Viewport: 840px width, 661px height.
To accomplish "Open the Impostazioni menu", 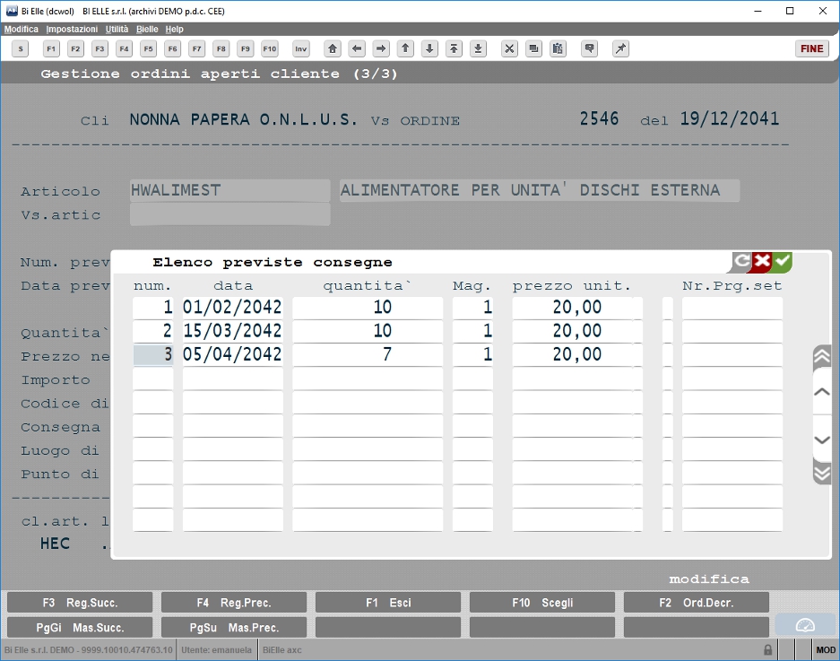I will pyautogui.click(x=72, y=29).
